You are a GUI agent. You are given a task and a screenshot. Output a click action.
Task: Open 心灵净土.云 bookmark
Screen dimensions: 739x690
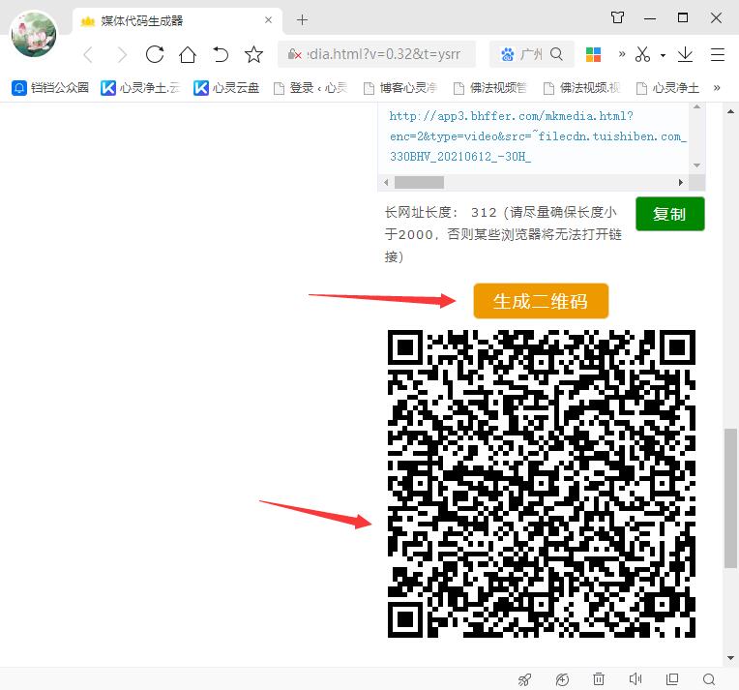click(140, 88)
